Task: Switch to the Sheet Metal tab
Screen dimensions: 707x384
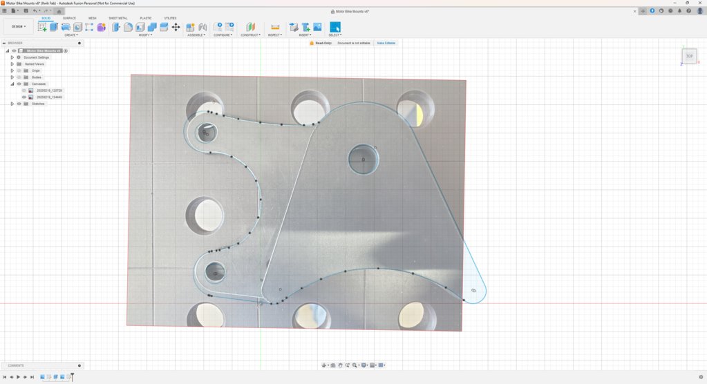Action: click(118, 18)
